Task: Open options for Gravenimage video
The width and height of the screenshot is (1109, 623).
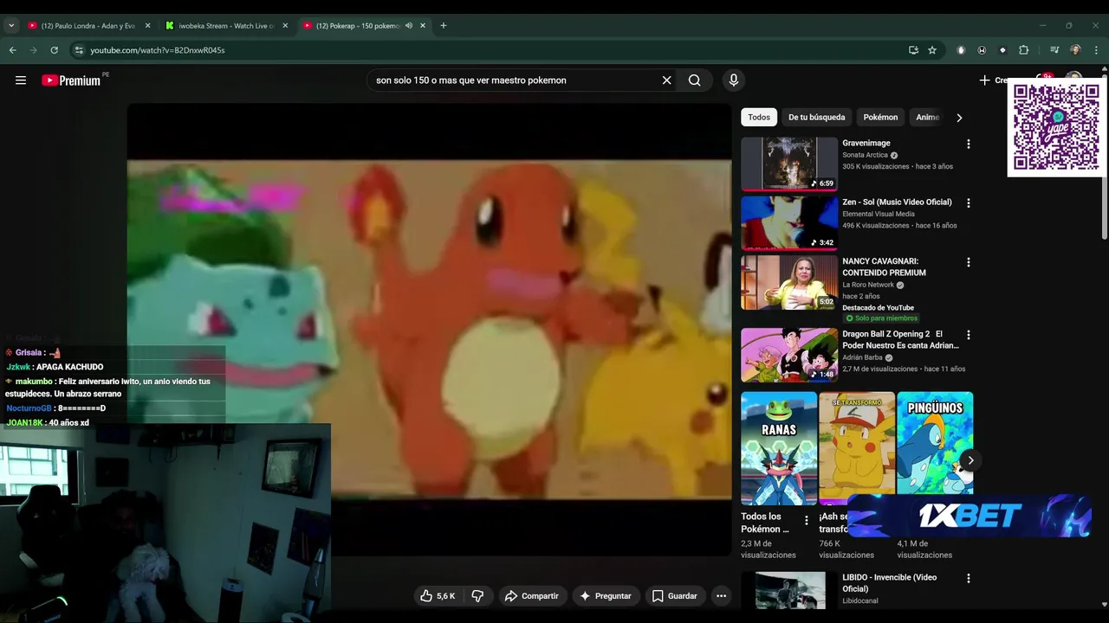Action: click(x=969, y=145)
